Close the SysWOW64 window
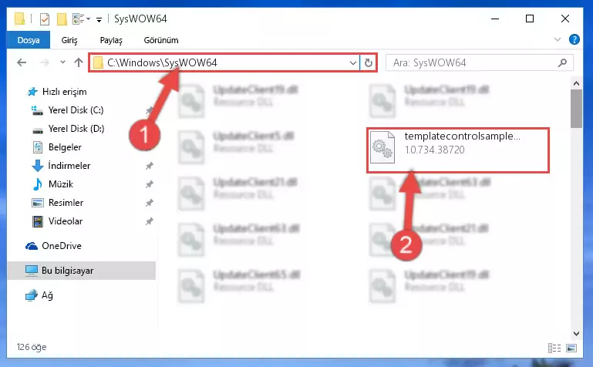The width and height of the screenshot is (593, 367). (565, 19)
